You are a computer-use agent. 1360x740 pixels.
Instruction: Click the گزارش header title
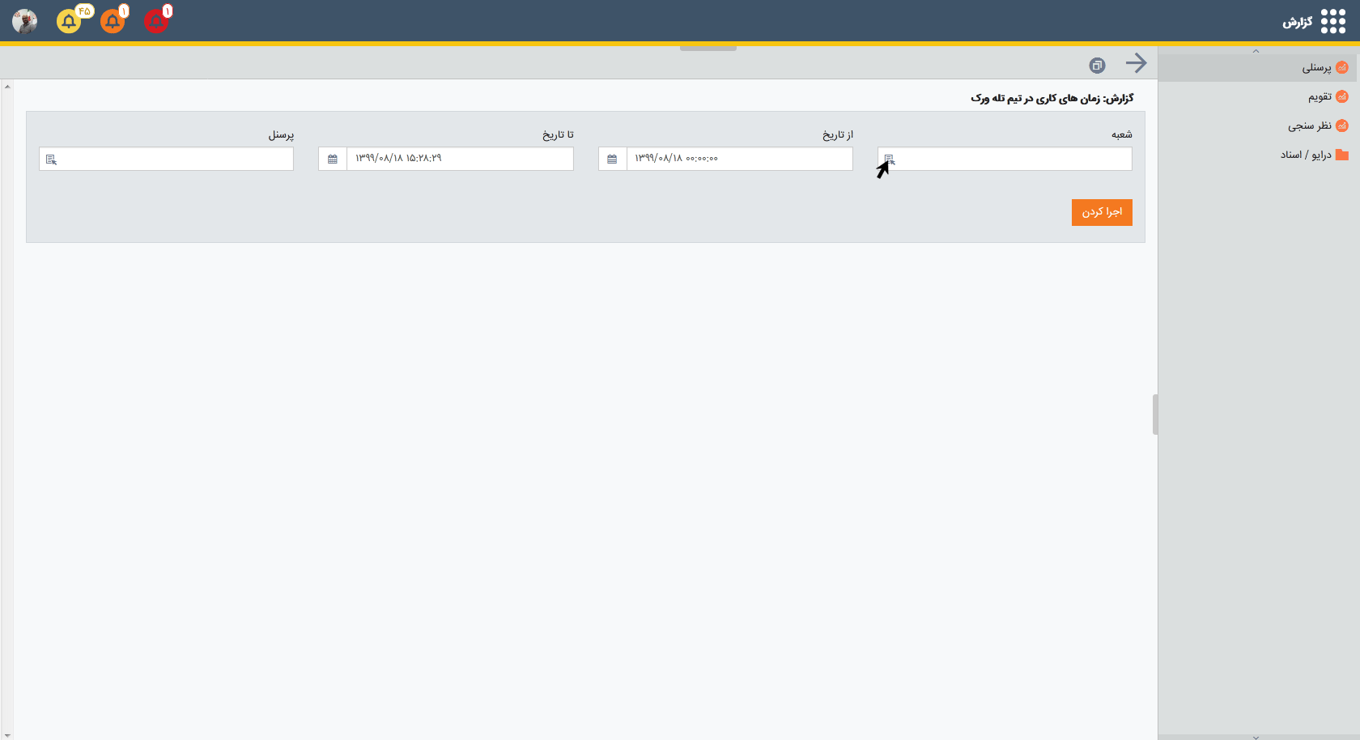click(x=1297, y=22)
